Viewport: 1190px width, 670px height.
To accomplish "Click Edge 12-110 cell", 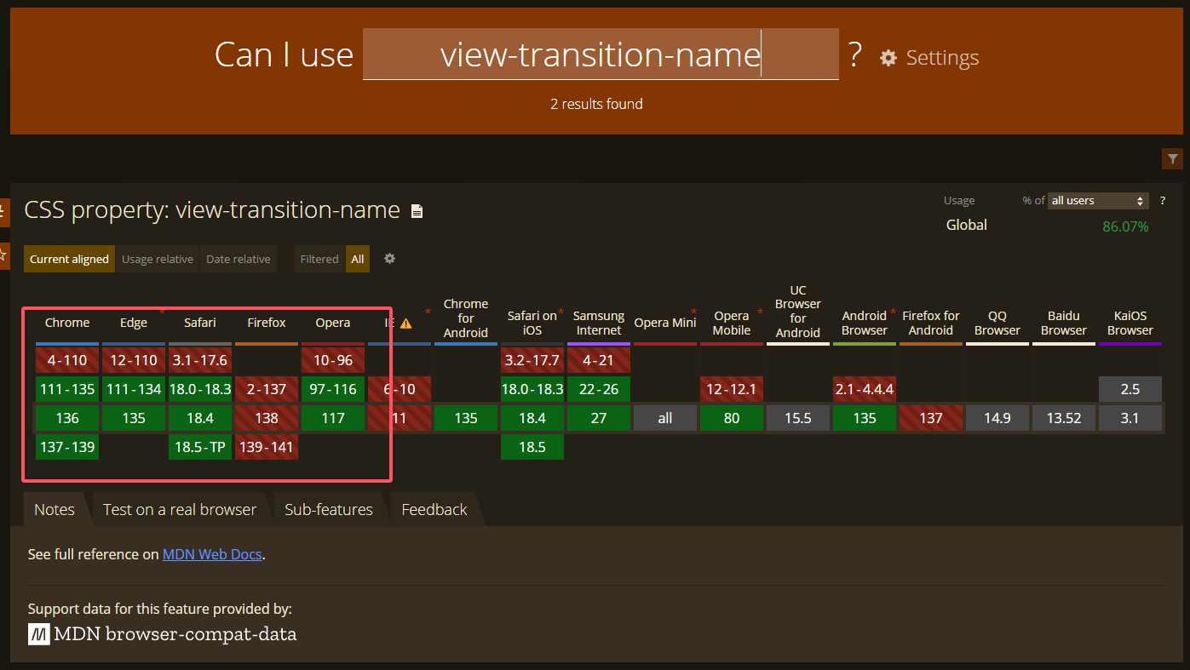I will [134, 360].
